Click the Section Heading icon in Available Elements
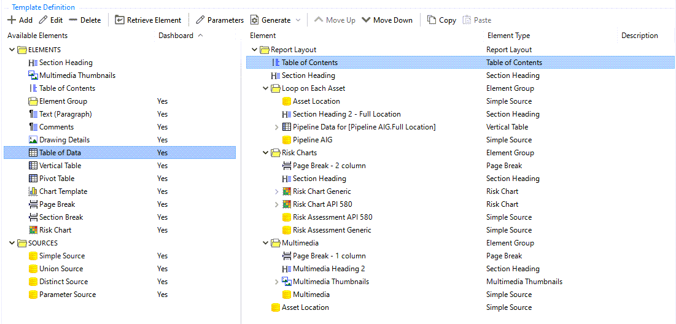This screenshot has height=324, width=676. click(33, 63)
